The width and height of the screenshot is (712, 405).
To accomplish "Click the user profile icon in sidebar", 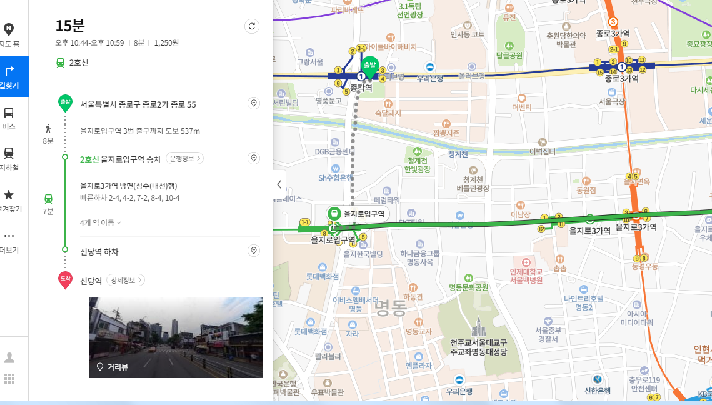I will 9,357.
